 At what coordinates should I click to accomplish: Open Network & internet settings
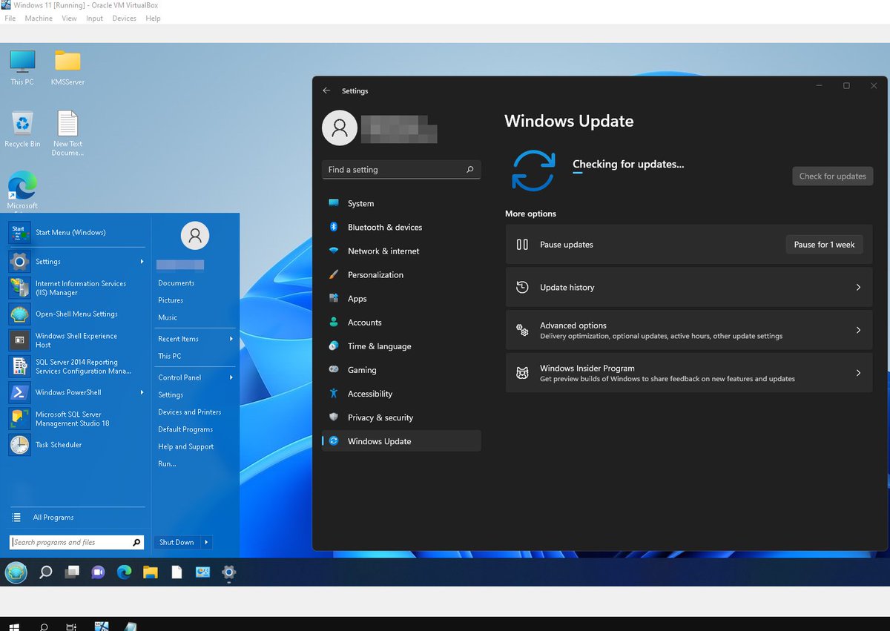(401, 251)
